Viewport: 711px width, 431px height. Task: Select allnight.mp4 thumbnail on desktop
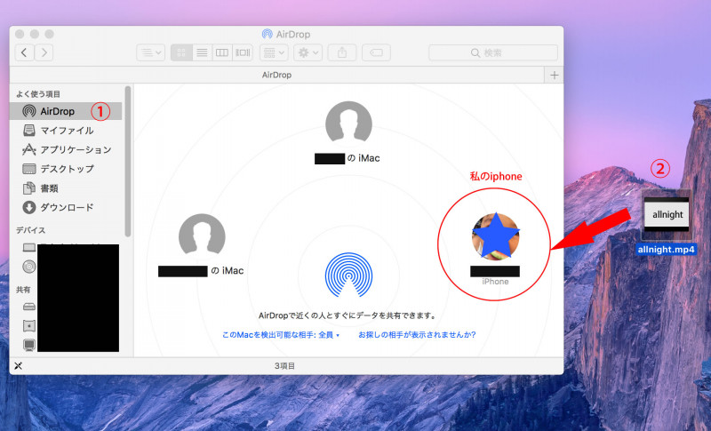[x=667, y=214]
